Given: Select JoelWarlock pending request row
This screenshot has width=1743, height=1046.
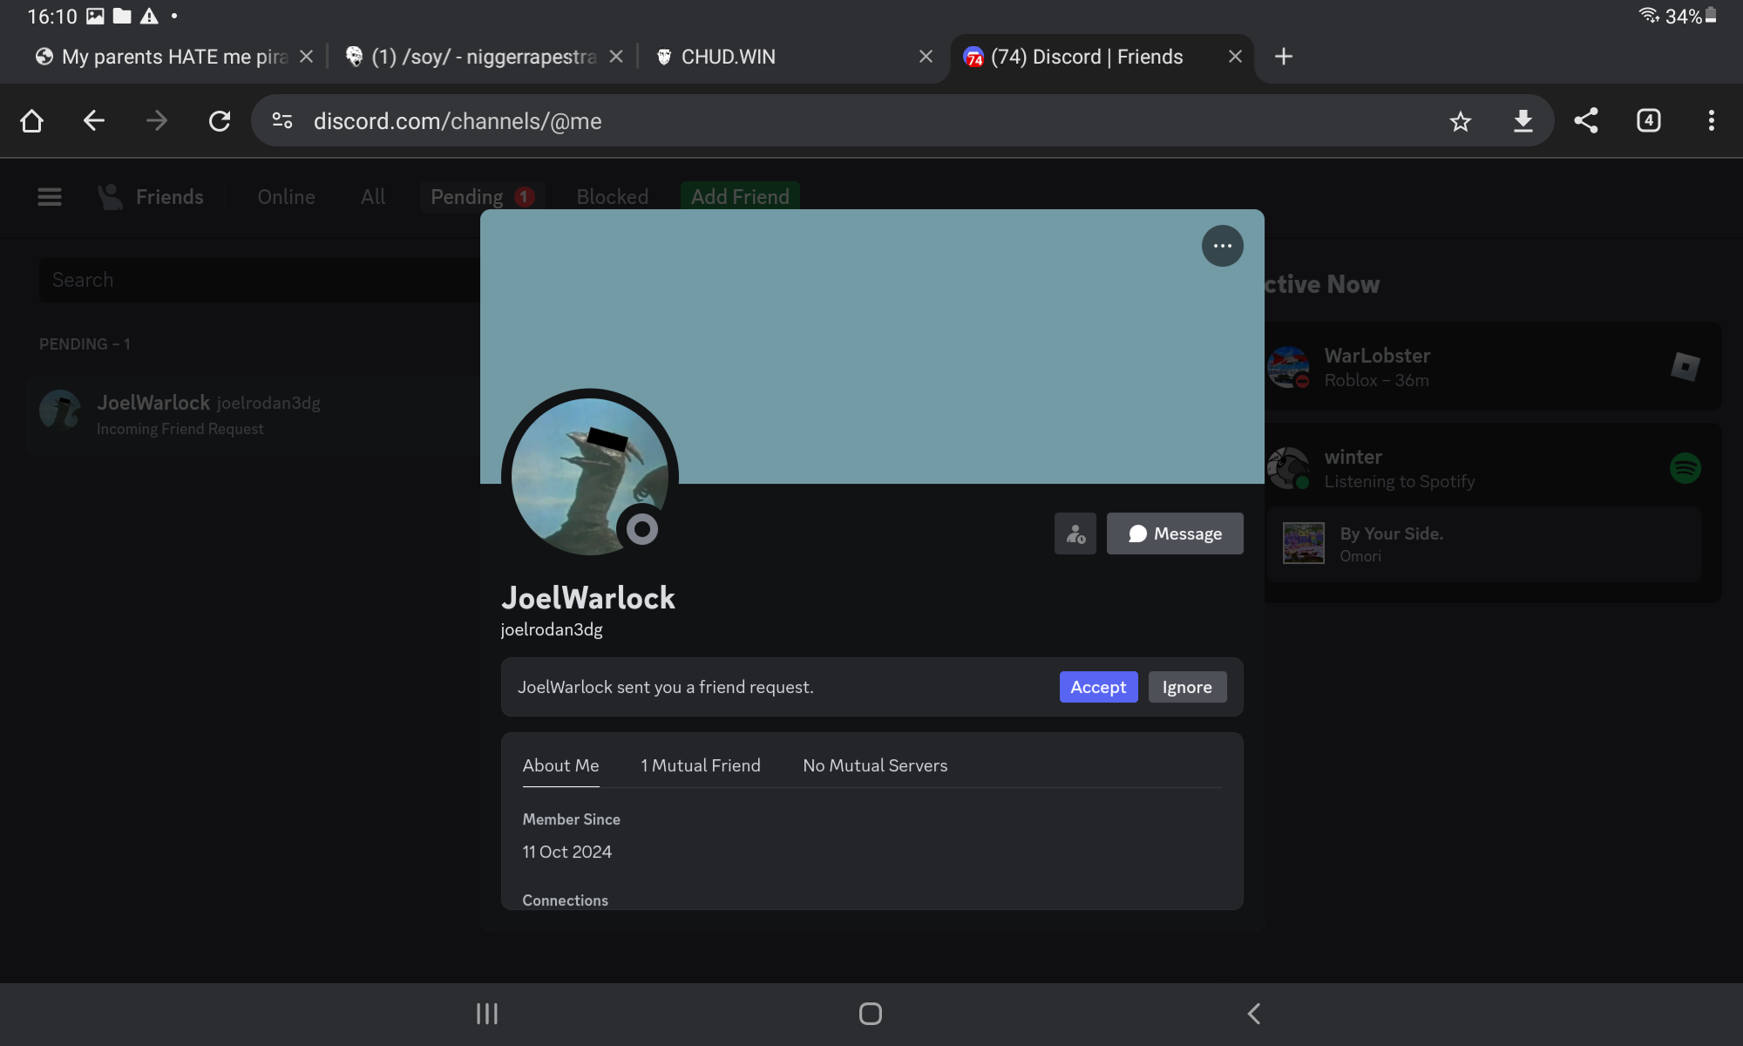Looking at the screenshot, I should [253, 416].
